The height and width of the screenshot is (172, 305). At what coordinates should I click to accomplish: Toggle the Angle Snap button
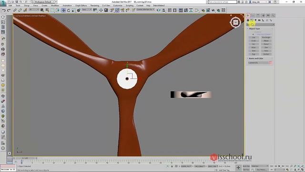[x=117, y=10]
